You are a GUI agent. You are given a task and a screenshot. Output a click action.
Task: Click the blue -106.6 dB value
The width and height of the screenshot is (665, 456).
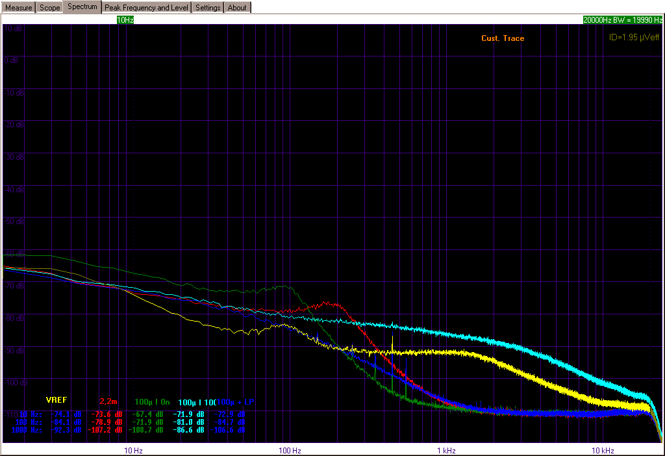point(228,430)
